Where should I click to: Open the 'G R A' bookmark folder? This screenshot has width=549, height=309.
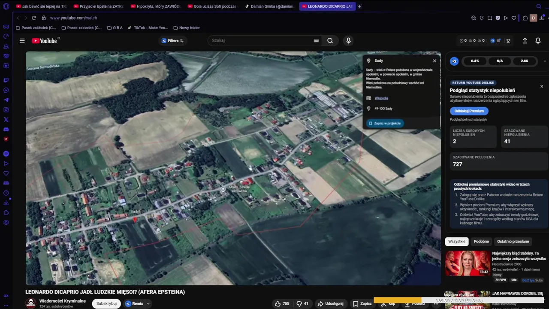[115, 28]
